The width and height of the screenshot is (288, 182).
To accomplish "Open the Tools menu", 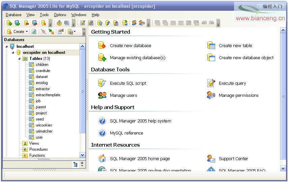I will pyautogui.click(x=44, y=15).
